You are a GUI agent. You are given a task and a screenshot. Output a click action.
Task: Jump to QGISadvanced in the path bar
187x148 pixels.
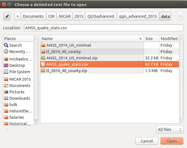coord(101,16)
